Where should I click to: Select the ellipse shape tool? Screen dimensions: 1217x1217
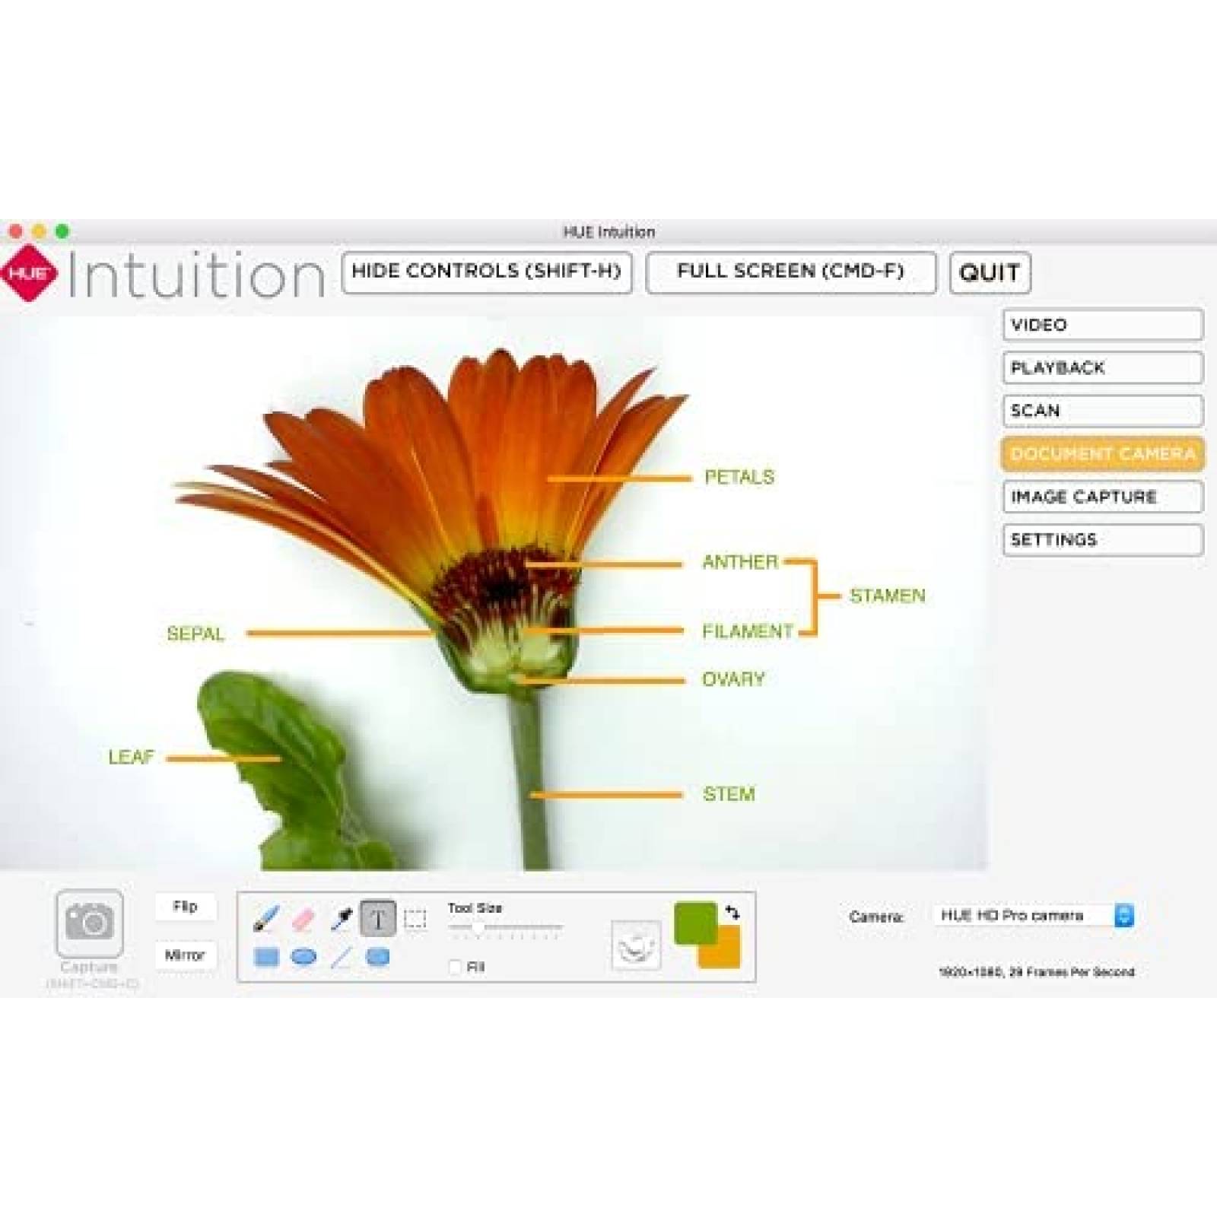(303, 957)
